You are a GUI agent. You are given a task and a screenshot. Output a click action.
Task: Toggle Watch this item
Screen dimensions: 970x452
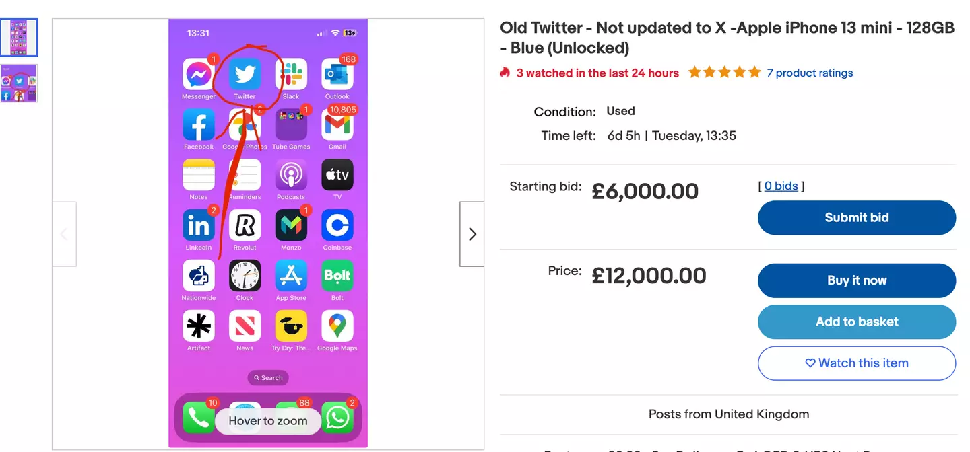pos(856,363)
